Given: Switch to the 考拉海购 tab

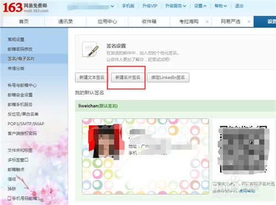Looking at the screenshot, I should [x=189, y=21].
